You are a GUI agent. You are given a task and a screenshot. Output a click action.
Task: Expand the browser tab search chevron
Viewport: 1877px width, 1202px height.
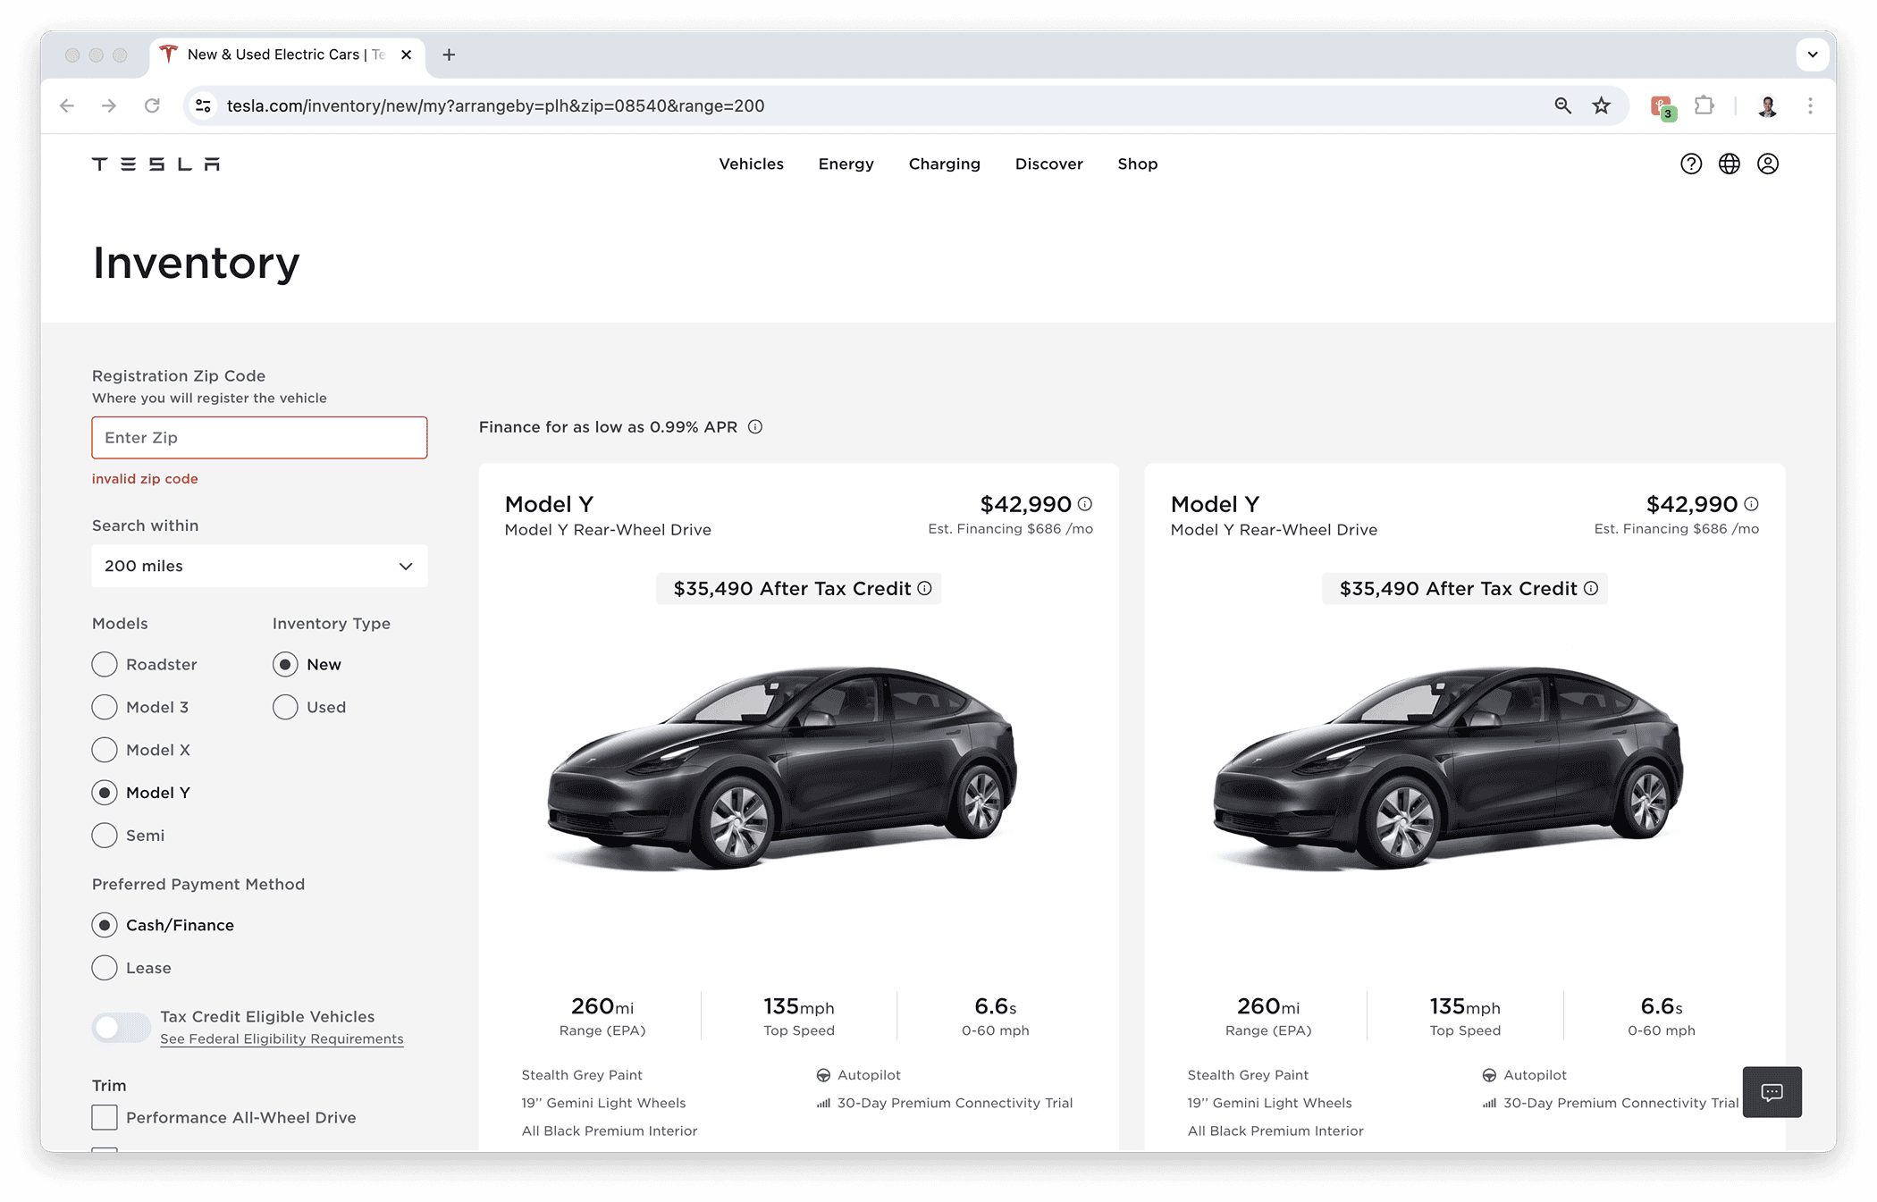pyautogui.click(x=1813, y=55)
